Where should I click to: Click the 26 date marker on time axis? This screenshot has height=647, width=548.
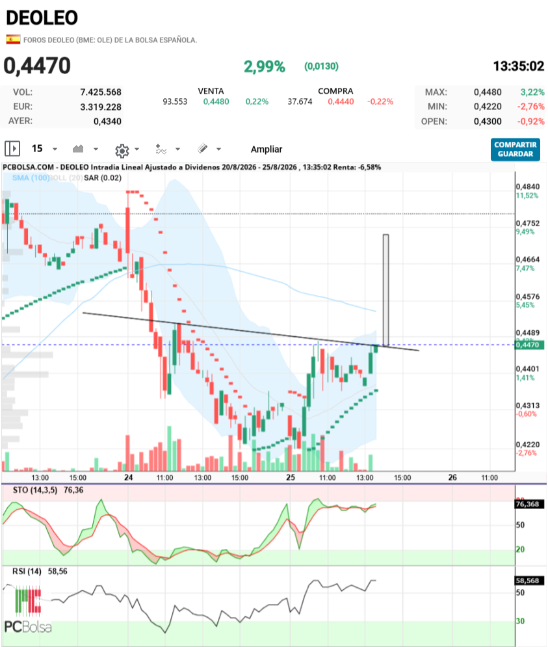click(x=452, y=477)
